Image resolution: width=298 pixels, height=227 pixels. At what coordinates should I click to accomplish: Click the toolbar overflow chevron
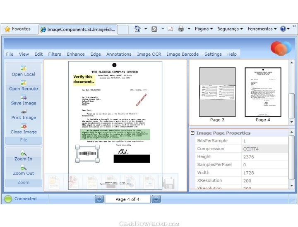[294, 26]
